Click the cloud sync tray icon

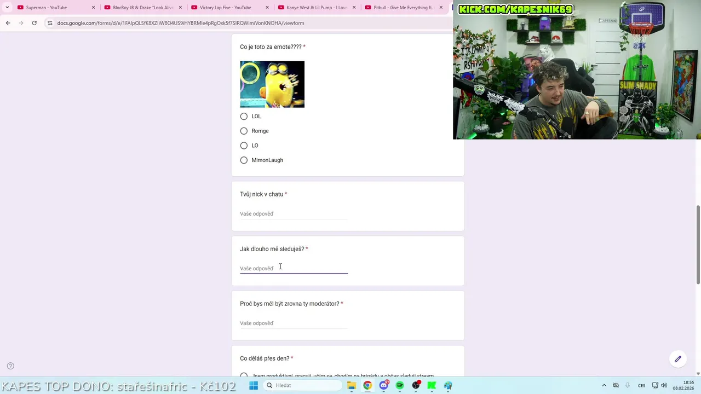[x=616, y=385]
